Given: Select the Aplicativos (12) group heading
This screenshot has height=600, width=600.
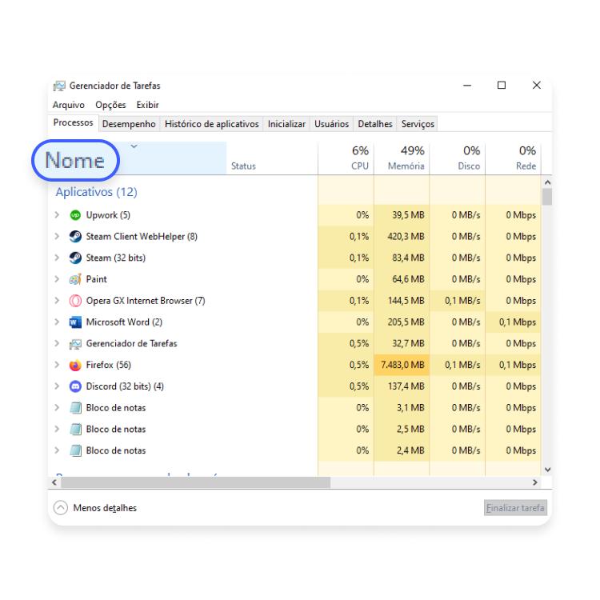Looking at the screenshot, I should (x=97, y=192).
